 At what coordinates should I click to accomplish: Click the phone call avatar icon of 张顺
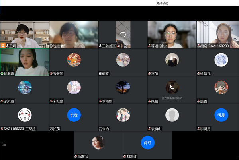tap(172, 87)
